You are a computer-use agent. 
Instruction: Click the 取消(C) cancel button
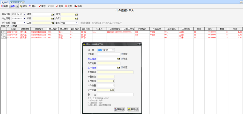pos(133,109)
